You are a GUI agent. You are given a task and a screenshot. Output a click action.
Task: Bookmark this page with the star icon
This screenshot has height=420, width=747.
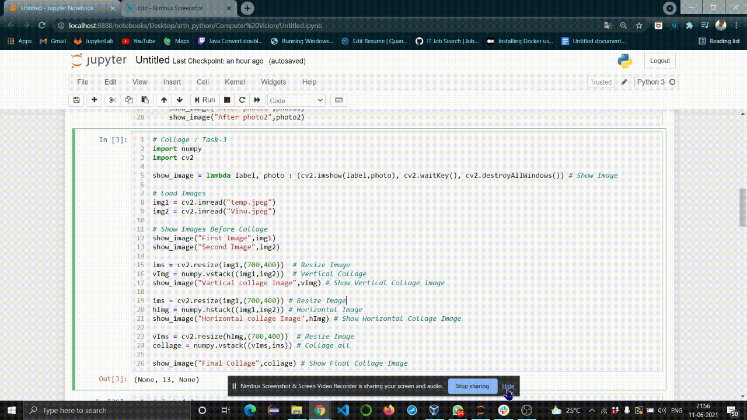[639, 26]
